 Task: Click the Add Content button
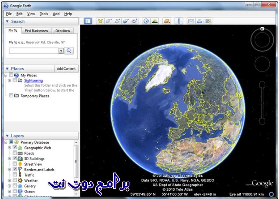[x=66, y=68]
